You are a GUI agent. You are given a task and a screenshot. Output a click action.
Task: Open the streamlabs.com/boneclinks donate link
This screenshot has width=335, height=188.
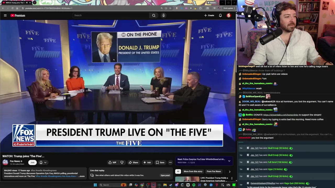(281, 115)
